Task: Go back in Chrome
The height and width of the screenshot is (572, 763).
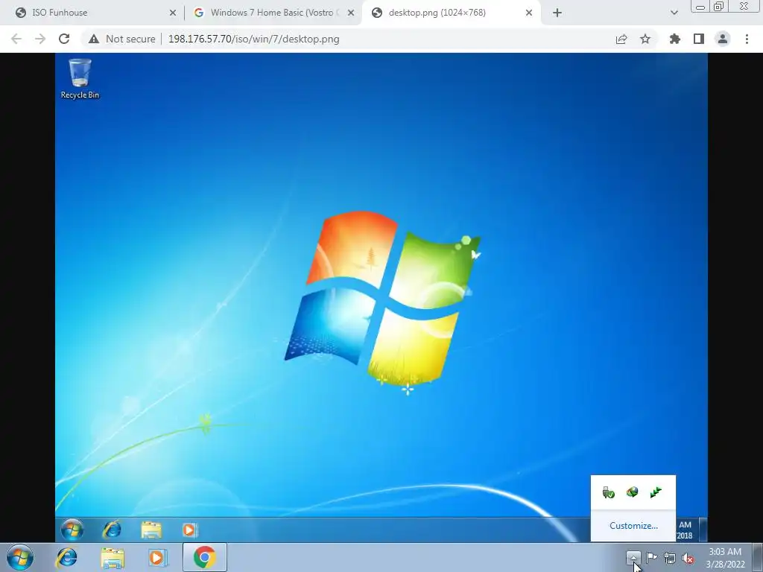Action: pos(16,39)
